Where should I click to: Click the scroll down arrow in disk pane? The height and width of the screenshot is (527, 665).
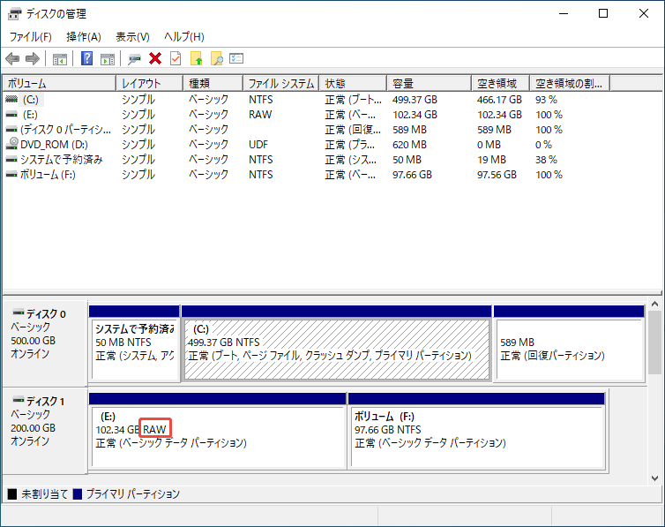pyautogui.click(x=654, y=478)
